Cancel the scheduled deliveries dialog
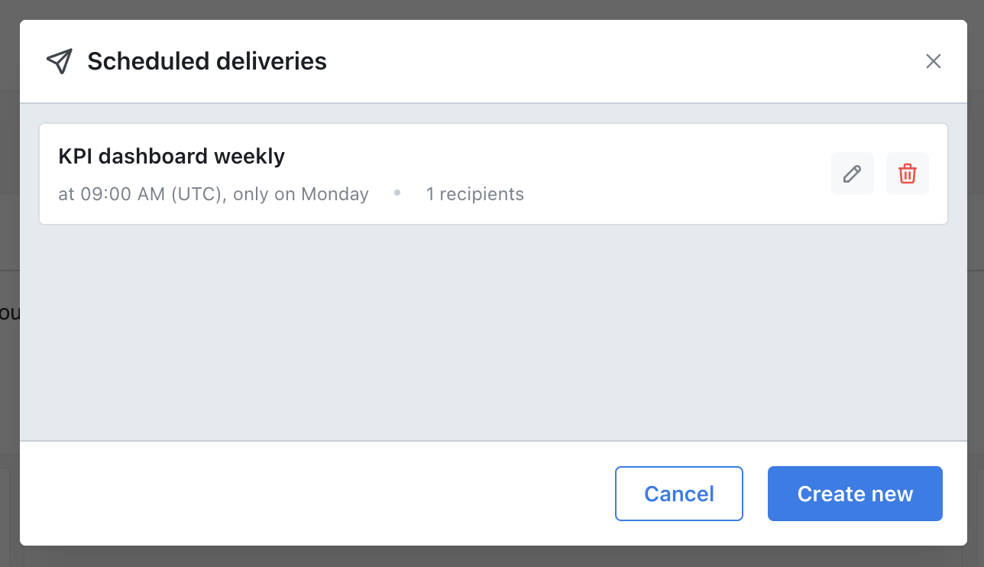984x567 pixels. (678, 494)
